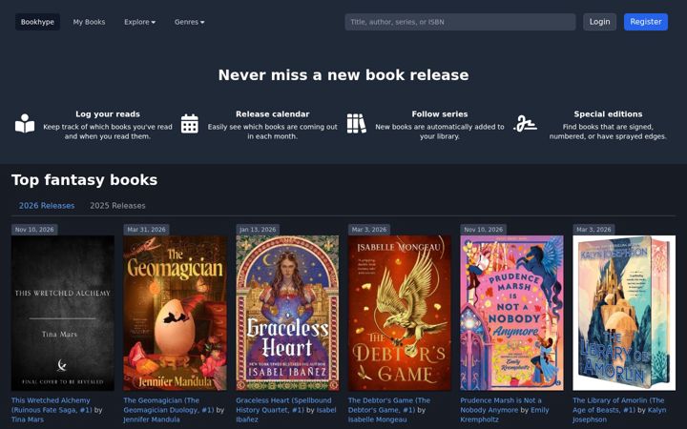Click the Register button
Screen dimensions: 687x429
[646, 22]
